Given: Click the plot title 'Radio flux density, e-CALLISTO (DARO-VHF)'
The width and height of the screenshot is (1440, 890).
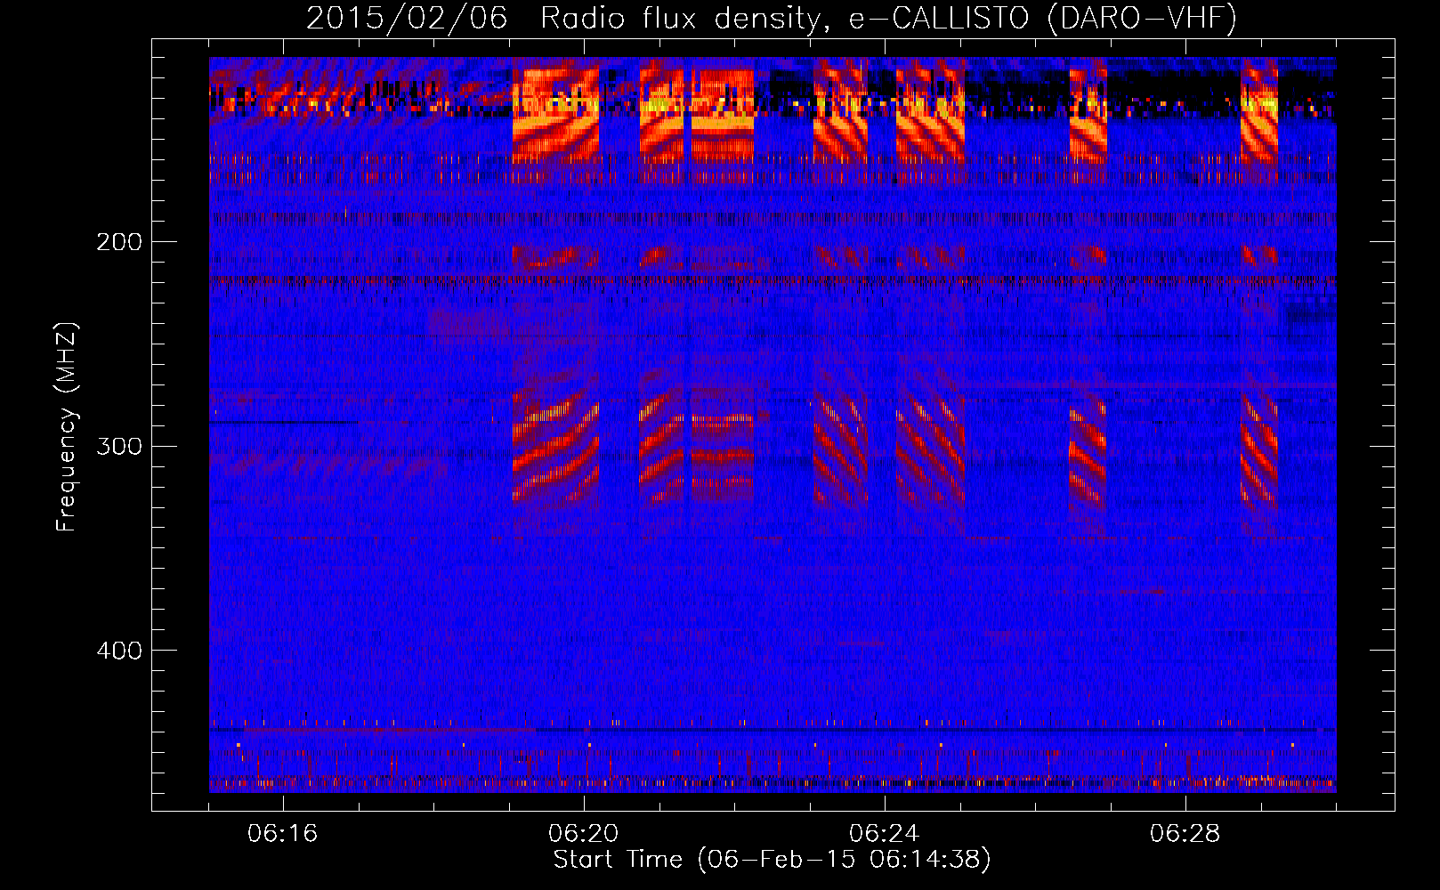Looking at the screenshot, I should (x=888, y=19).
